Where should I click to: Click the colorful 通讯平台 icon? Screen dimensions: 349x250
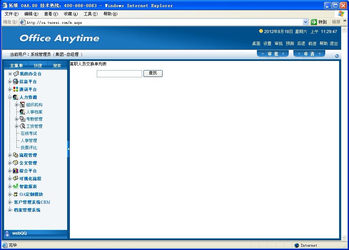click(x=16, y=89)
